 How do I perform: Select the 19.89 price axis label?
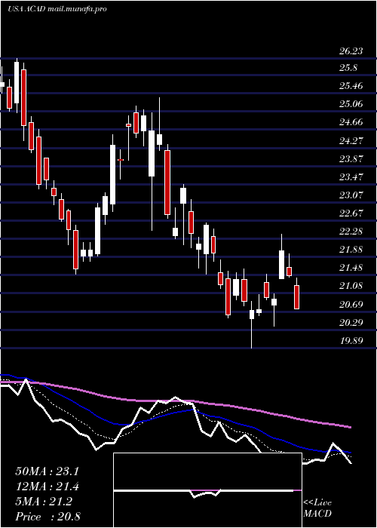tap(351, 341)
